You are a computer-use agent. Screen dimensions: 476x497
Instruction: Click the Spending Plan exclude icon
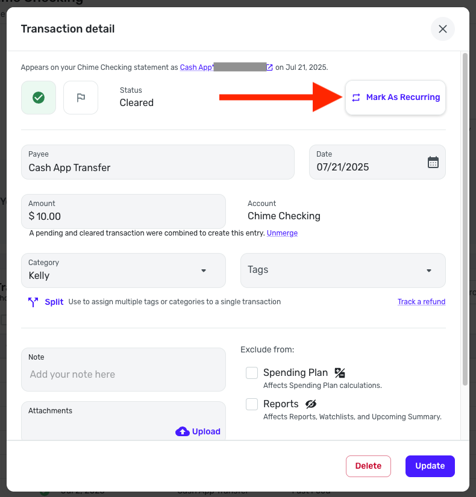point(340,373)
